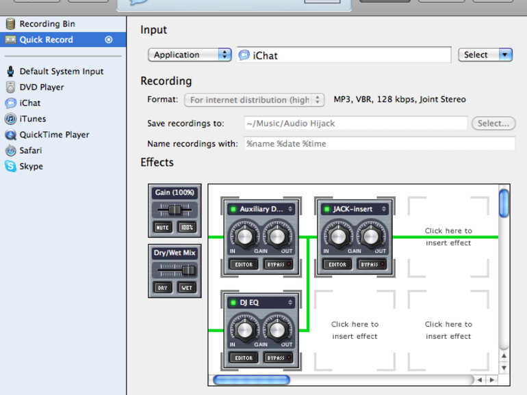Select Quick Record in the sidebar
The image size is (527, 395).
46,40
